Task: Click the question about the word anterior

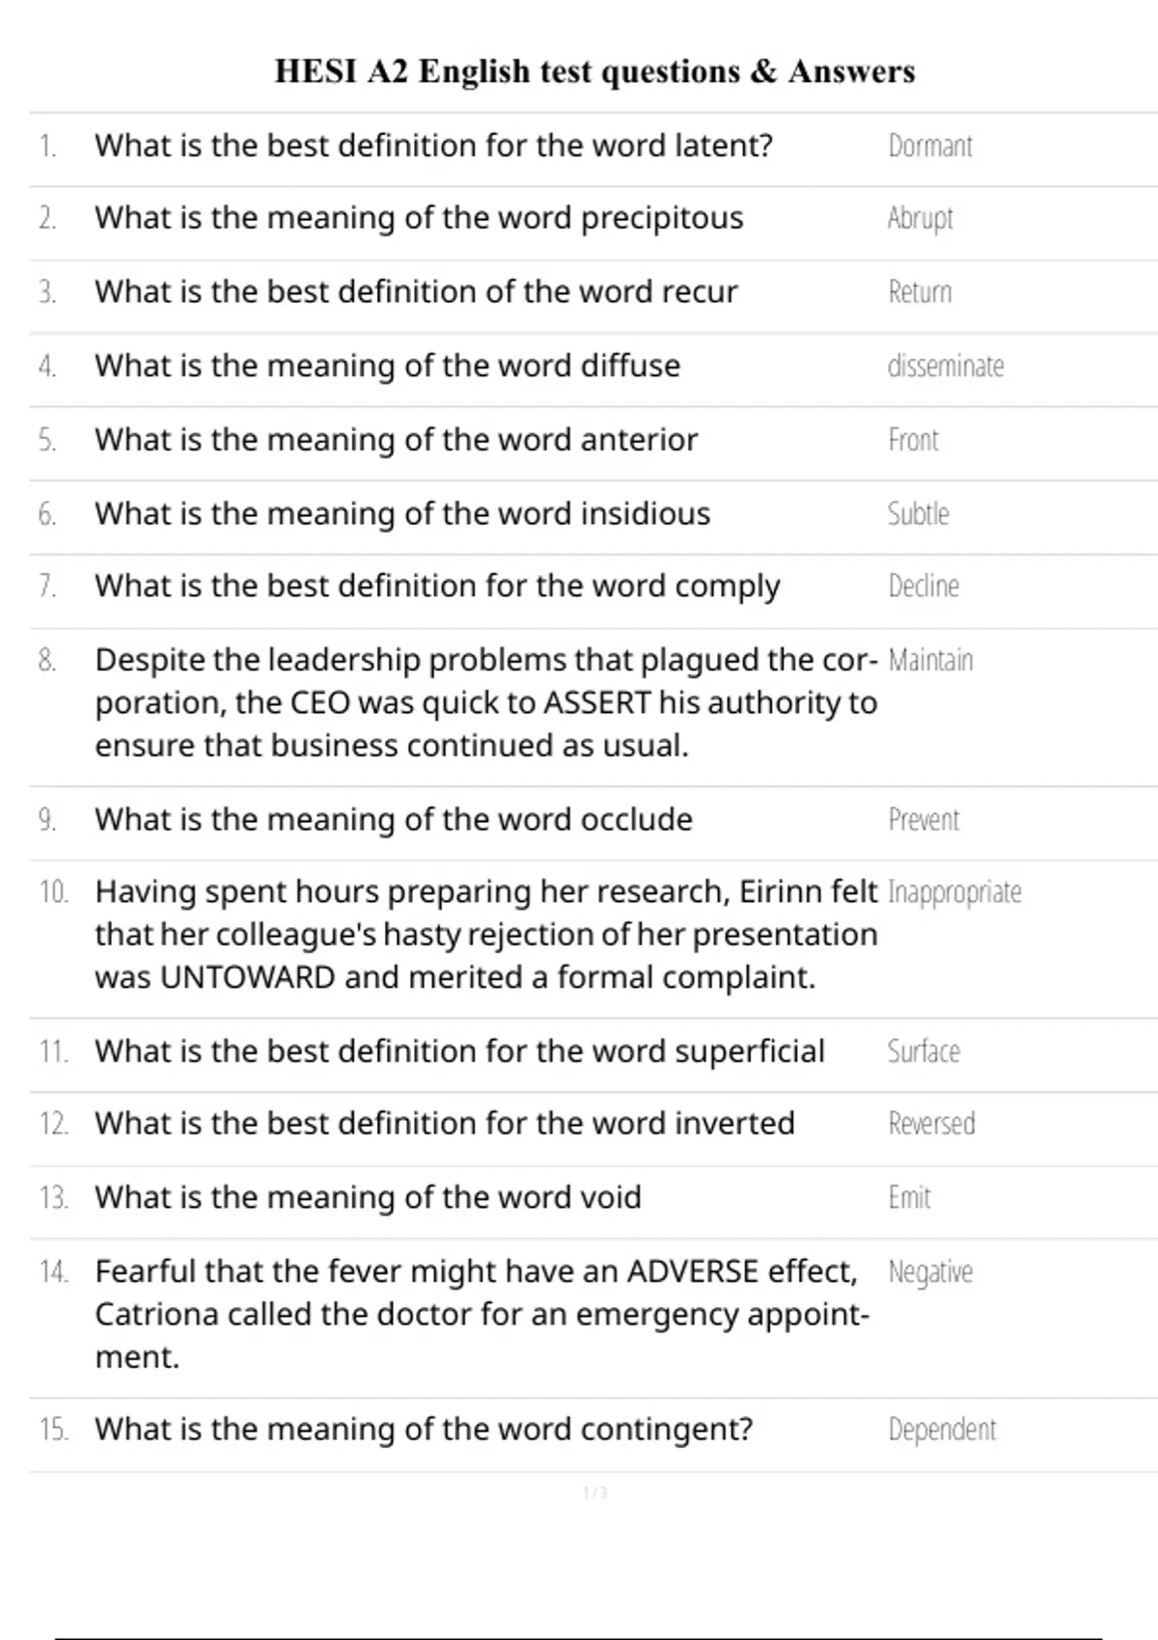Action: point(396,440)
